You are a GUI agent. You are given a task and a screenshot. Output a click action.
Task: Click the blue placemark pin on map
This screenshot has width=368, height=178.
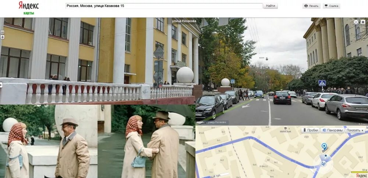click(324, 147)
